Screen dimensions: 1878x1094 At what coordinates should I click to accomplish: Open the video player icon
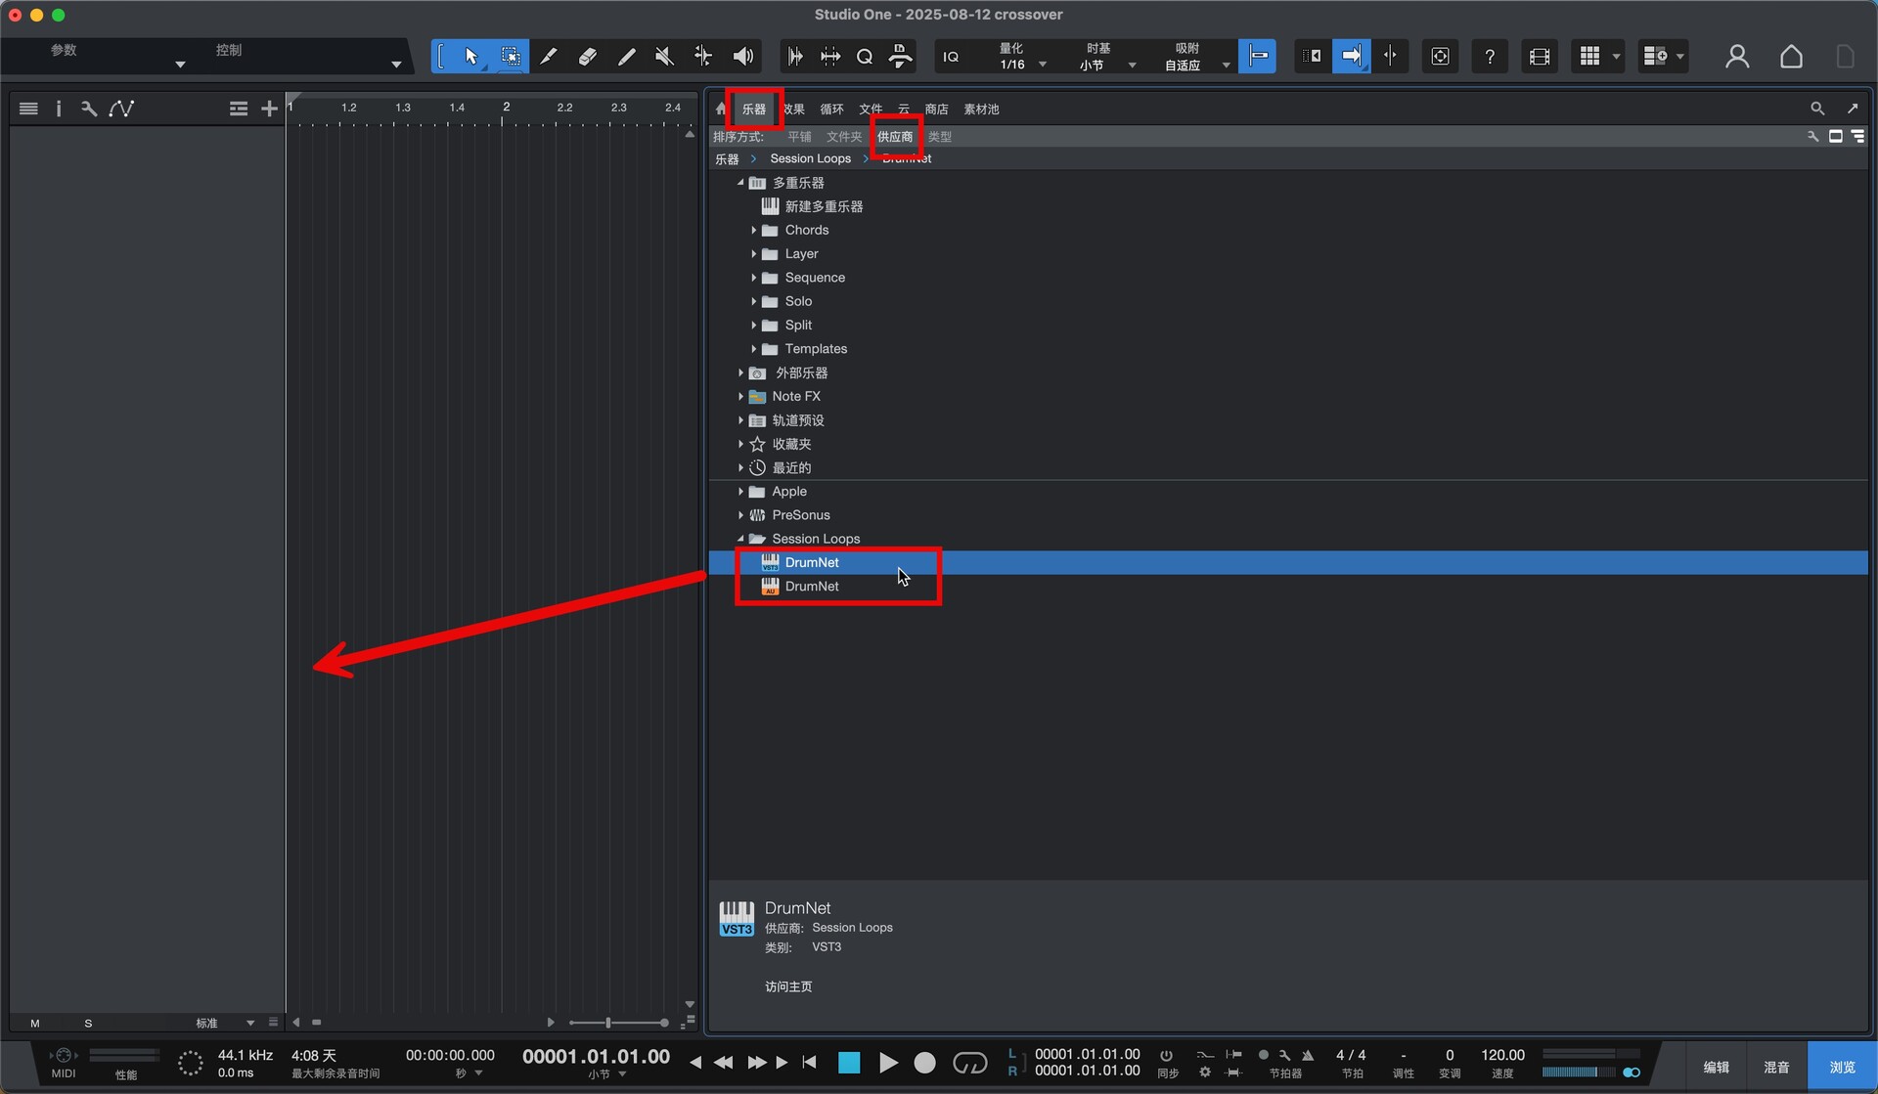point(1539,57)
